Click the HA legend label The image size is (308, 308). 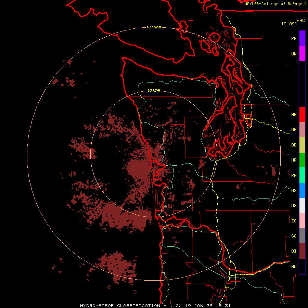tap(294, 114)
